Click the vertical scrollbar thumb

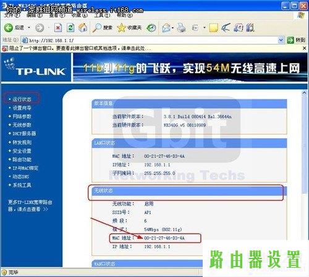coord(304,145)
